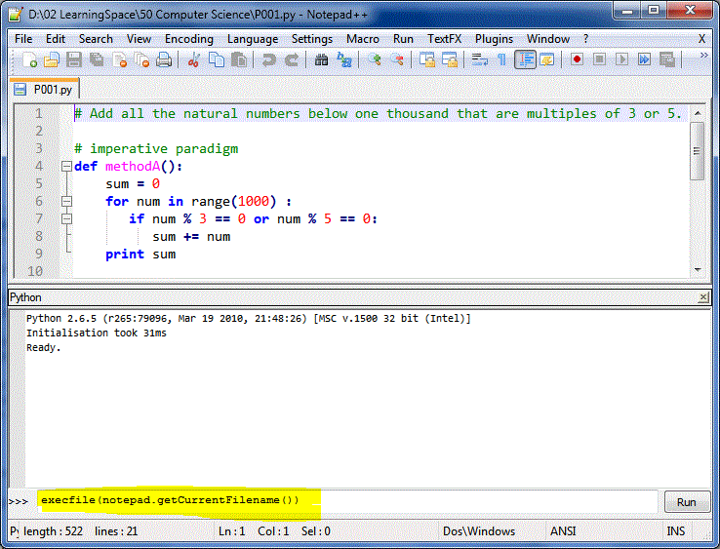The height and width of the screenshot is (549, 720).
Task: Click the Open file folder icon
Action: tap(52, 60)
